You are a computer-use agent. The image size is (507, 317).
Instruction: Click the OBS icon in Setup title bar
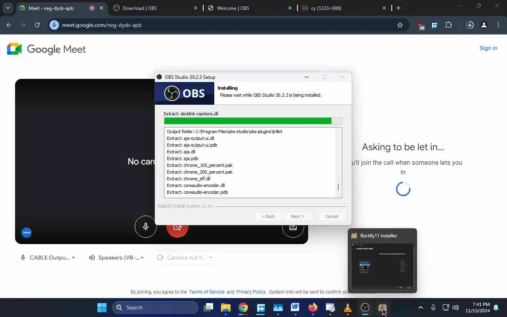159,77
